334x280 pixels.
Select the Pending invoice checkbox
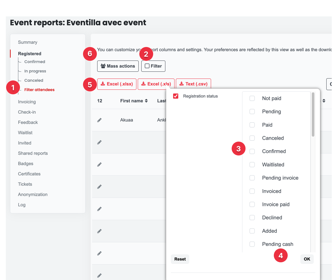[252, 178]
